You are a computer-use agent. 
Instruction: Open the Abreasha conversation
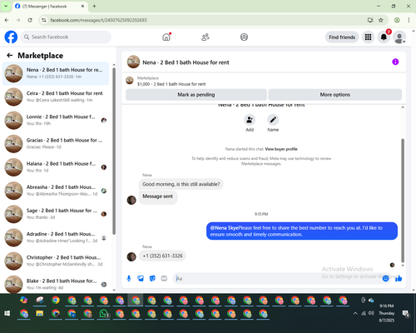(x=56, y=191)
